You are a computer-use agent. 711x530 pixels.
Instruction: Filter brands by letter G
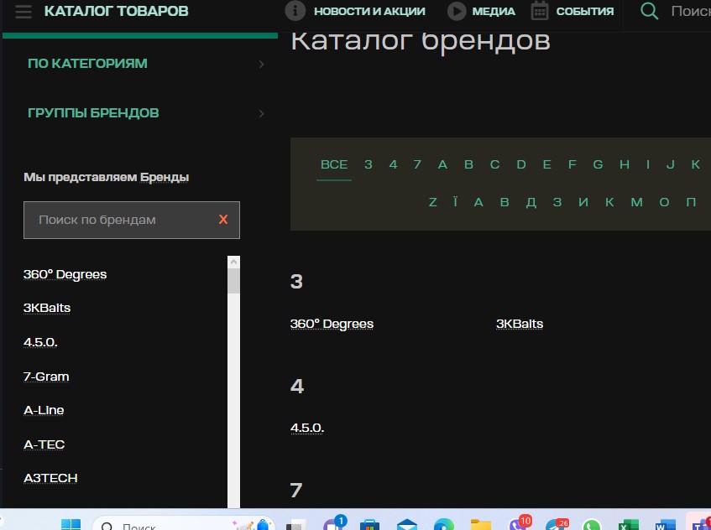tap(598, 164)
